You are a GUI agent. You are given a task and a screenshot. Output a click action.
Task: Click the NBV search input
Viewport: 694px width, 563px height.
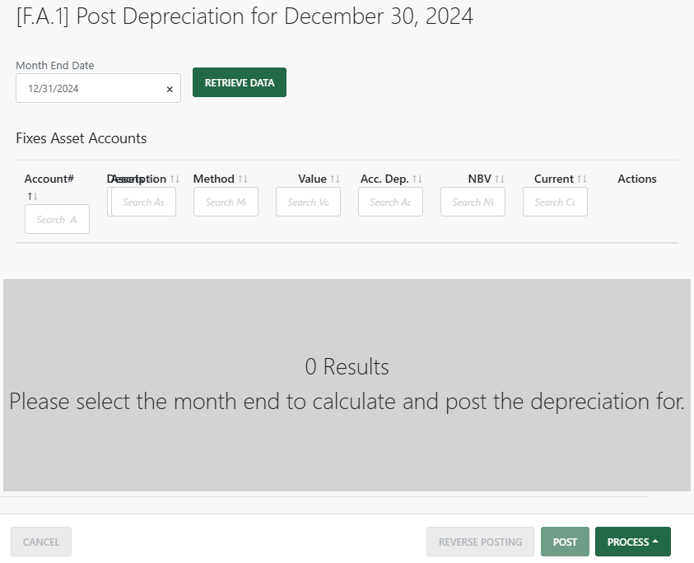click(x=473, y=202)
